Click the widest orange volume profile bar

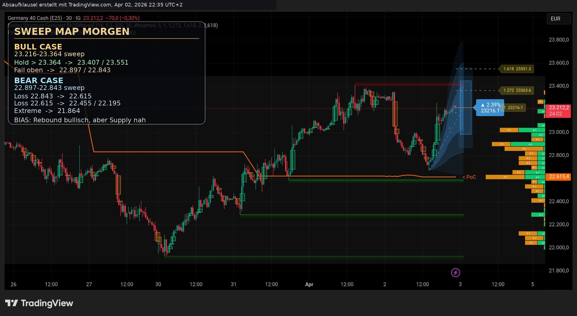click(x=505, y=177)
